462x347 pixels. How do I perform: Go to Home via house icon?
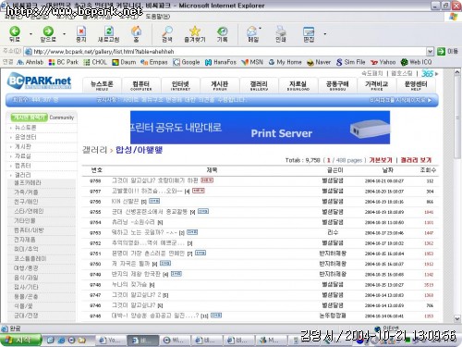coord(136,31)
